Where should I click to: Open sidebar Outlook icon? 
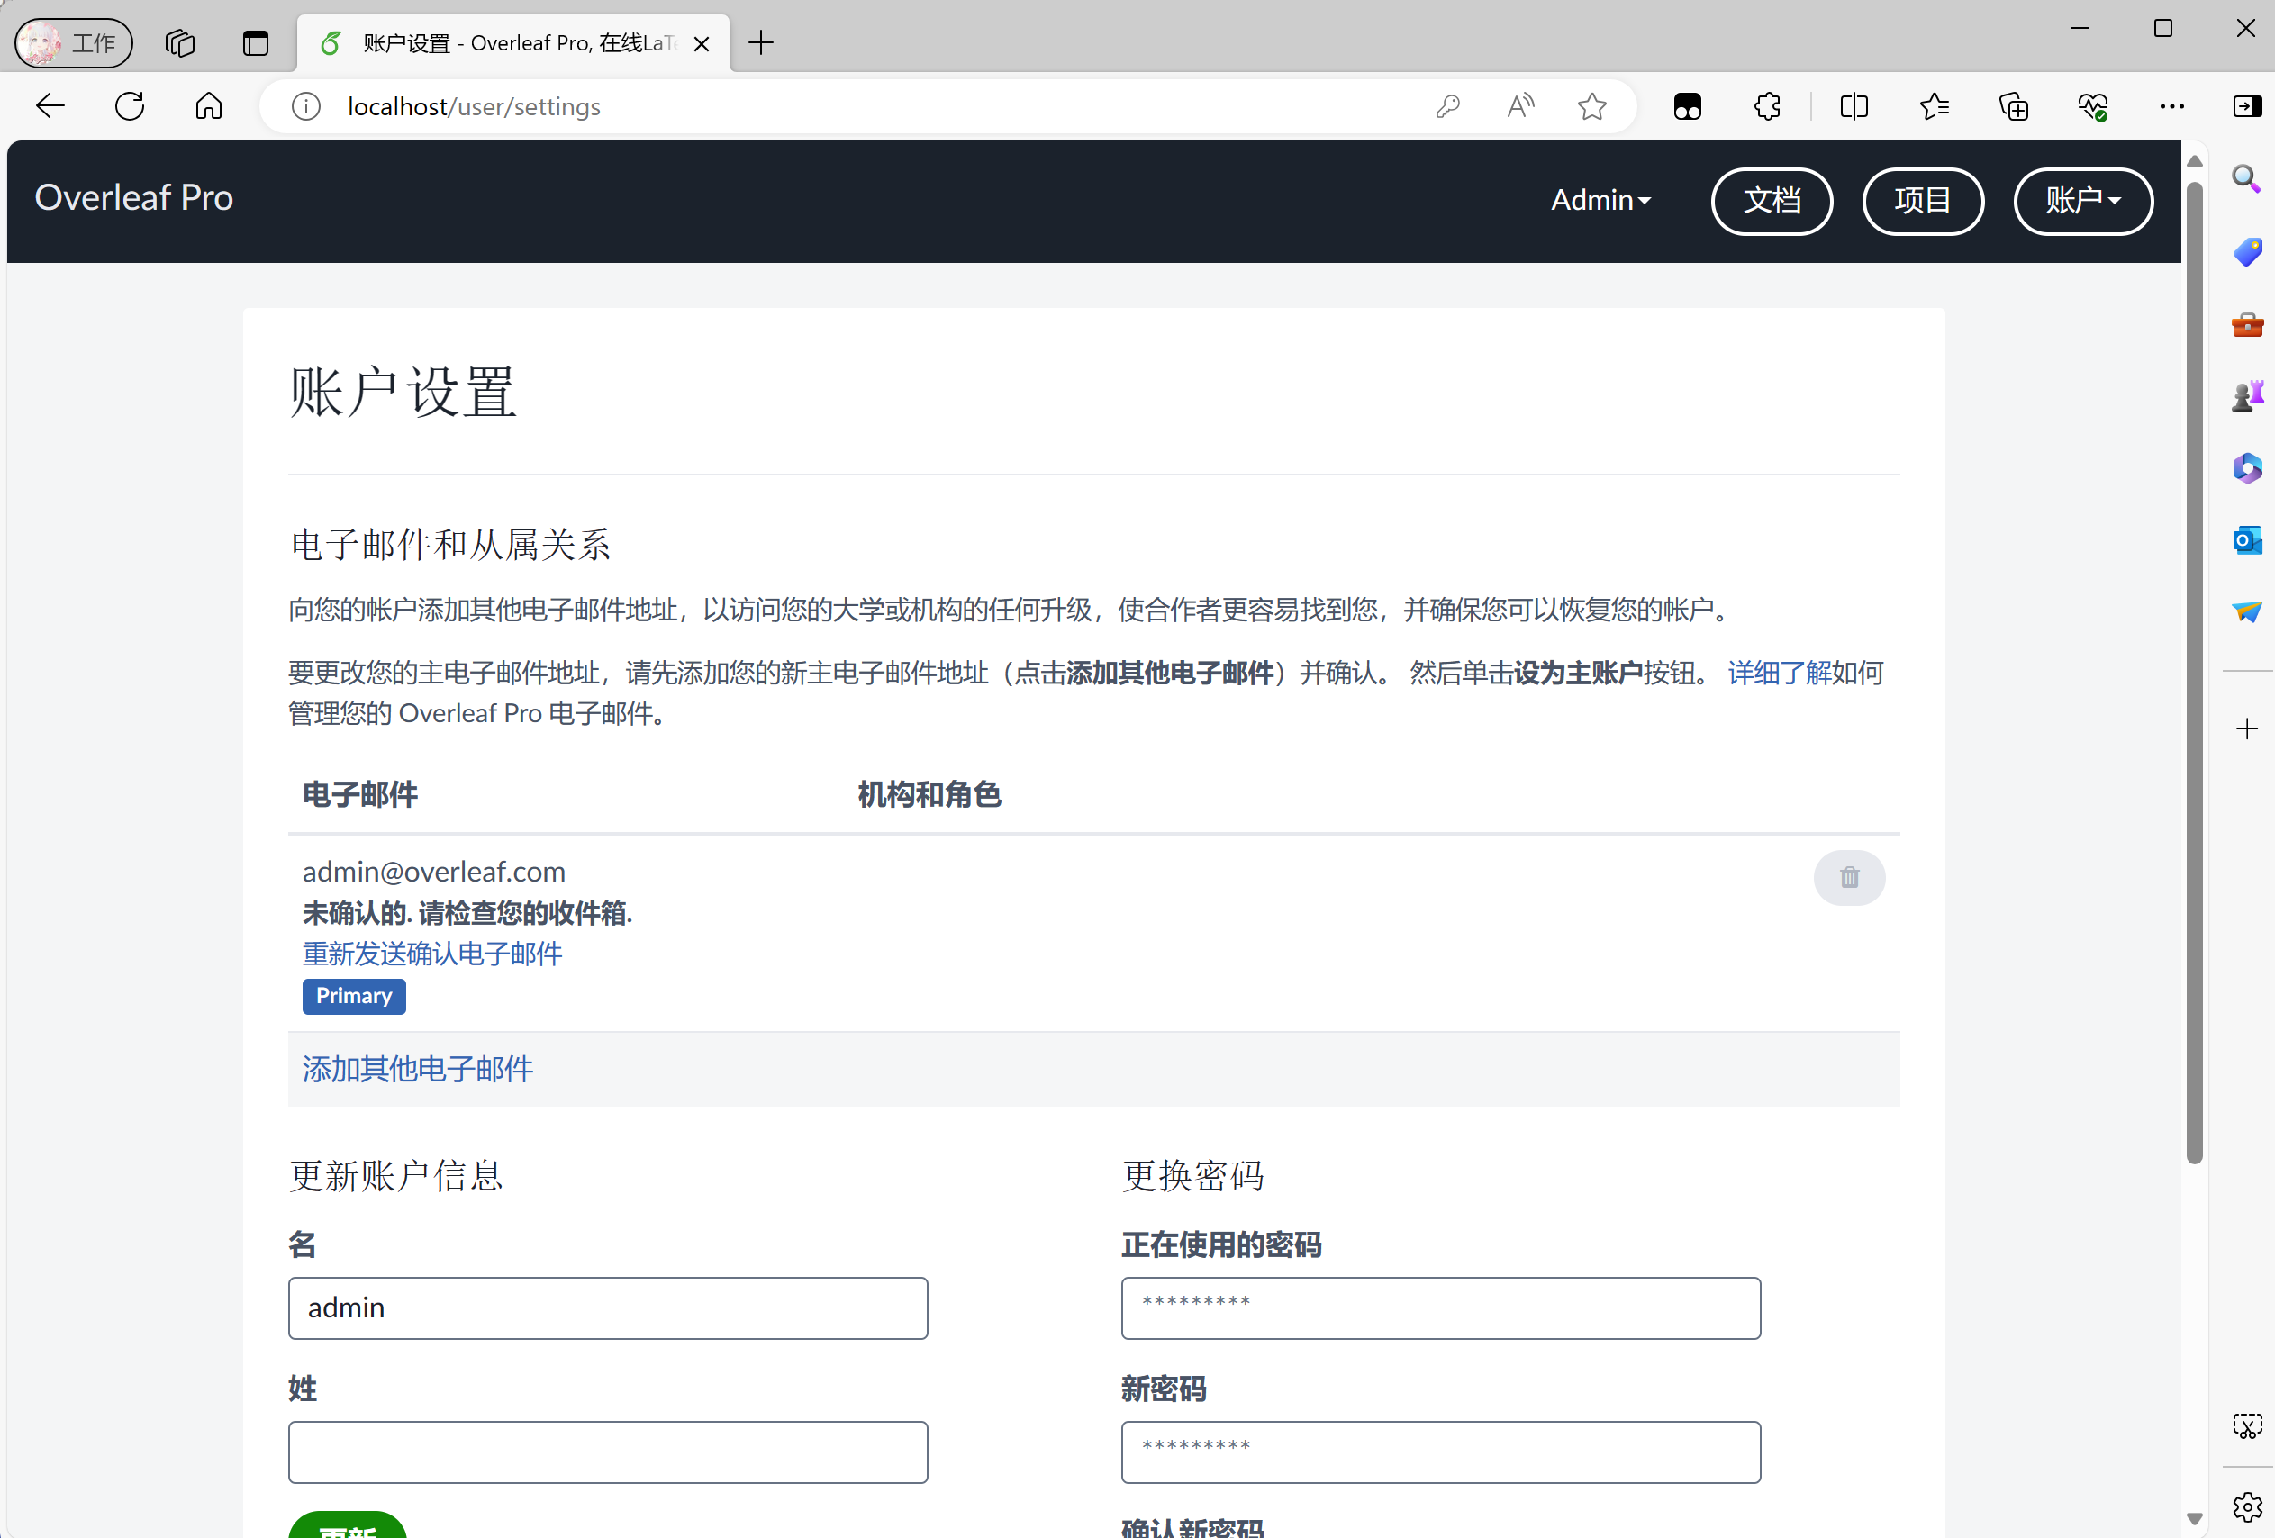coord(2246,540)
